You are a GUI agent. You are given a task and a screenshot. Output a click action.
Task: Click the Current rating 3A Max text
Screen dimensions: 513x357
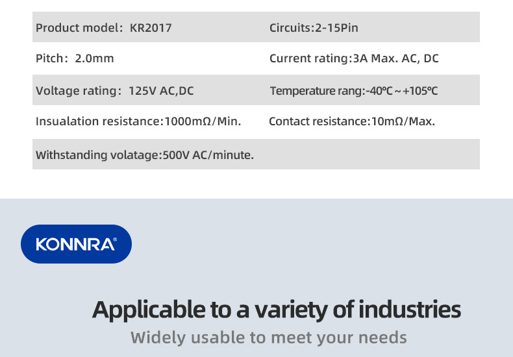354,58
